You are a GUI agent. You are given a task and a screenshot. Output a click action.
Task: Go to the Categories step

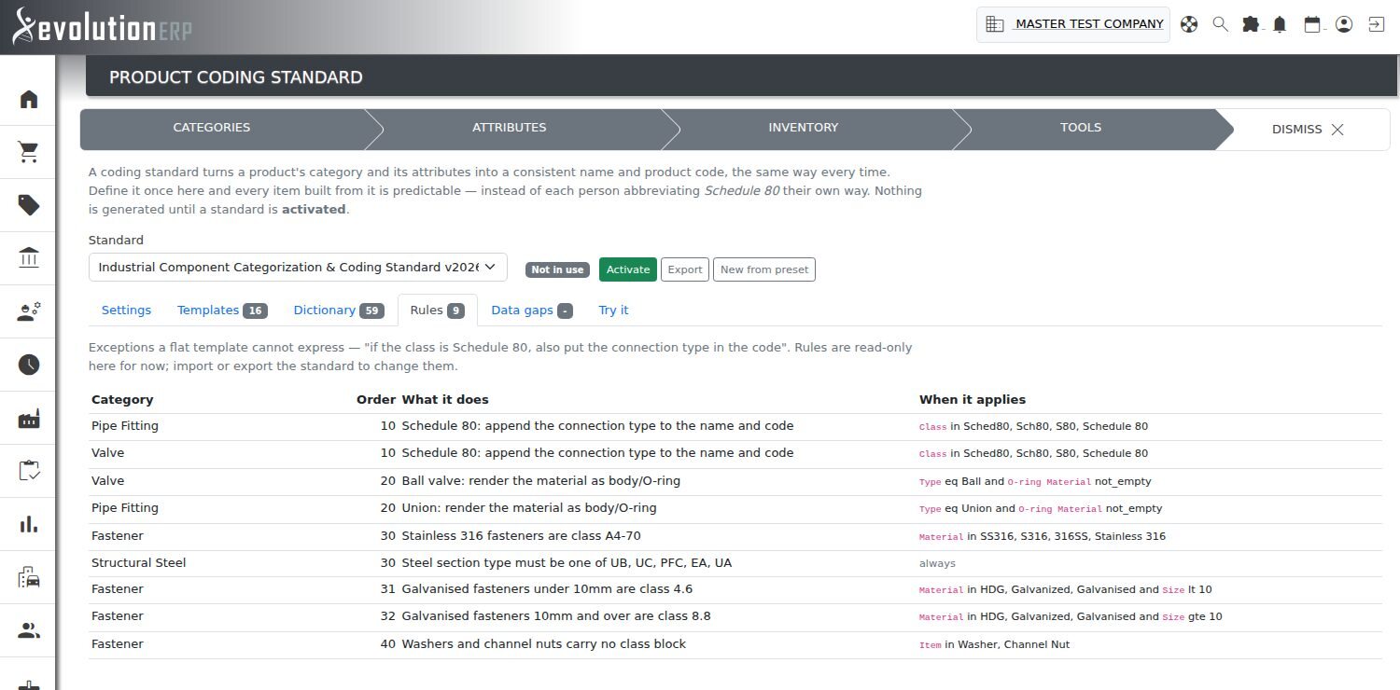pyautogui.click(x=212, y=128)
